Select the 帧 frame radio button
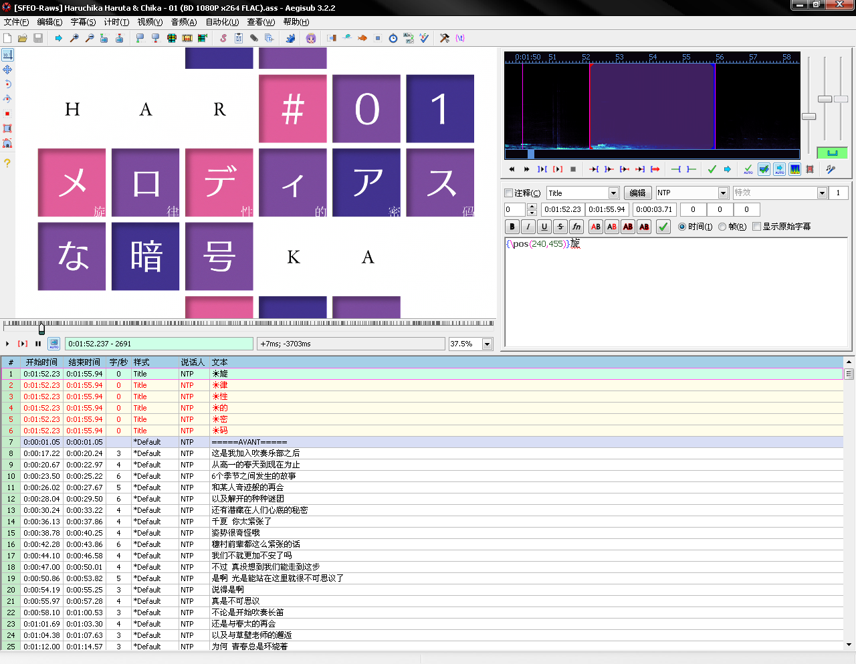 pos(722,227)
